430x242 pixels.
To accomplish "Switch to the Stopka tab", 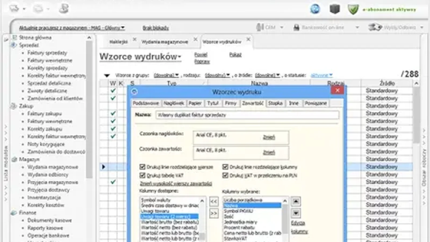I will [x=275, y=103].
